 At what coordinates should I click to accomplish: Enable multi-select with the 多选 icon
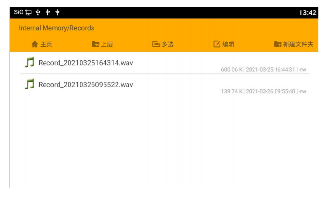click(x=156, y=44)
